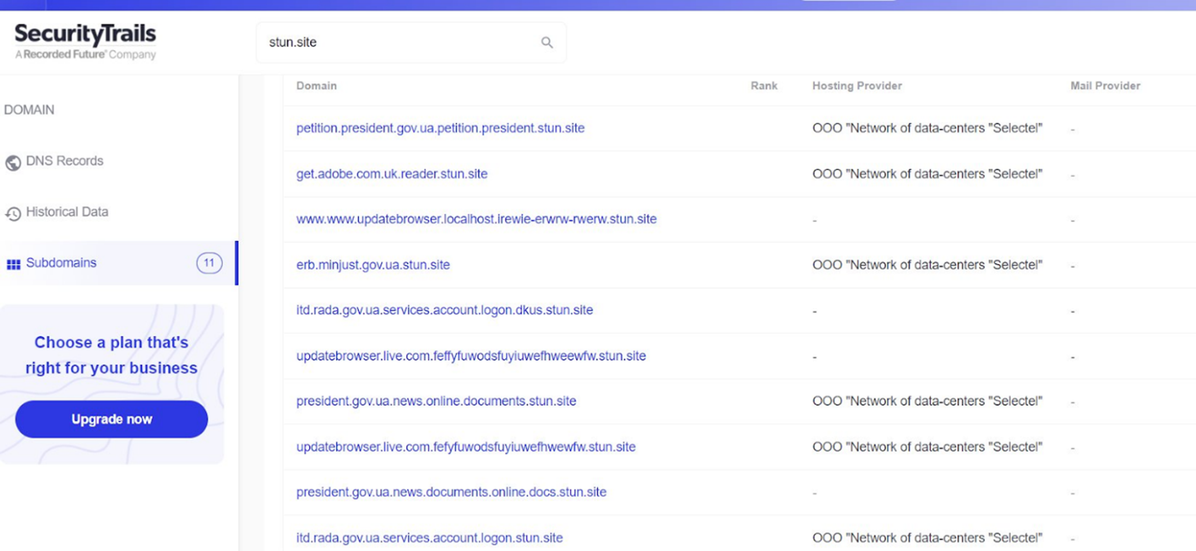Open petition.president.gov.ua.petition.president.stun.site link
The image size is (1196, 551).
point(440,128)
